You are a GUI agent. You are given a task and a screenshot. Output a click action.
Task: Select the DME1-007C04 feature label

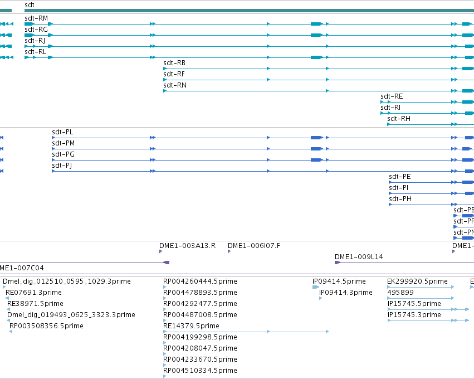pyautogui.click(x=22, y=268)
